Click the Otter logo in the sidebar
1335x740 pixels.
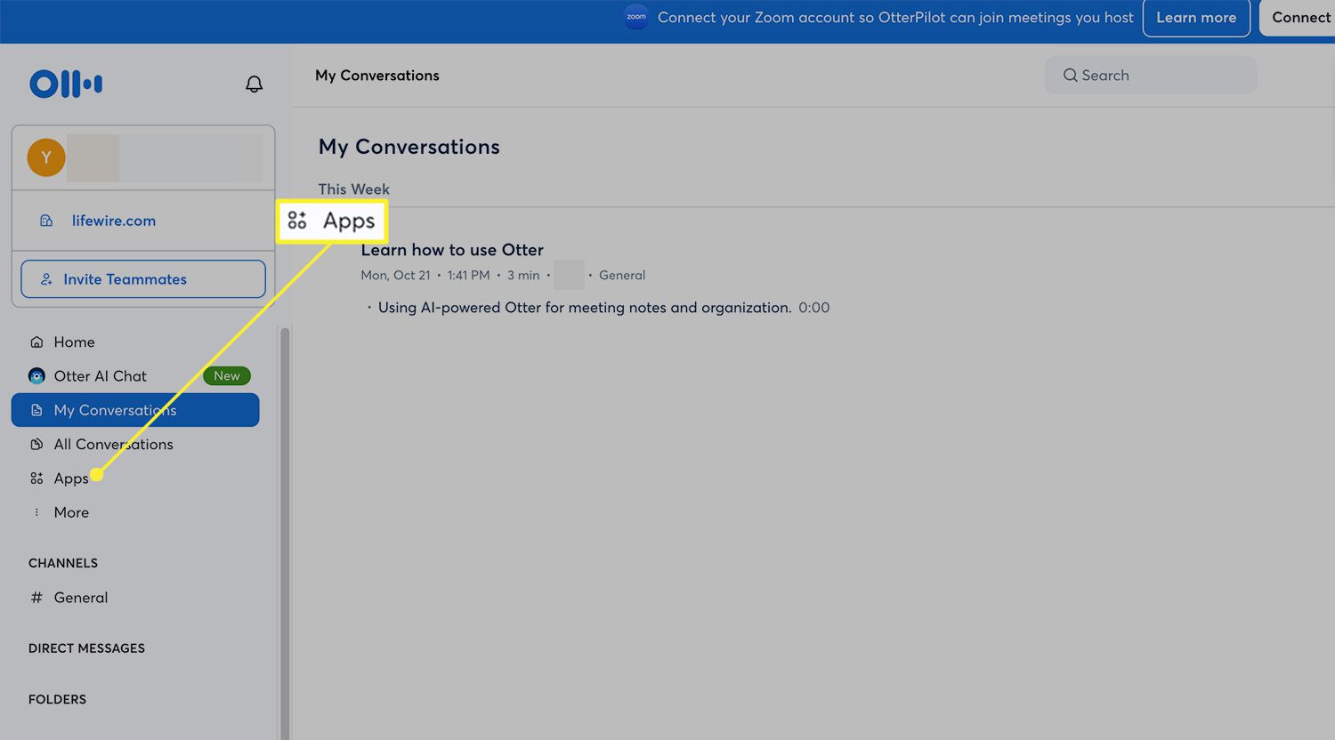click(66, 84)
